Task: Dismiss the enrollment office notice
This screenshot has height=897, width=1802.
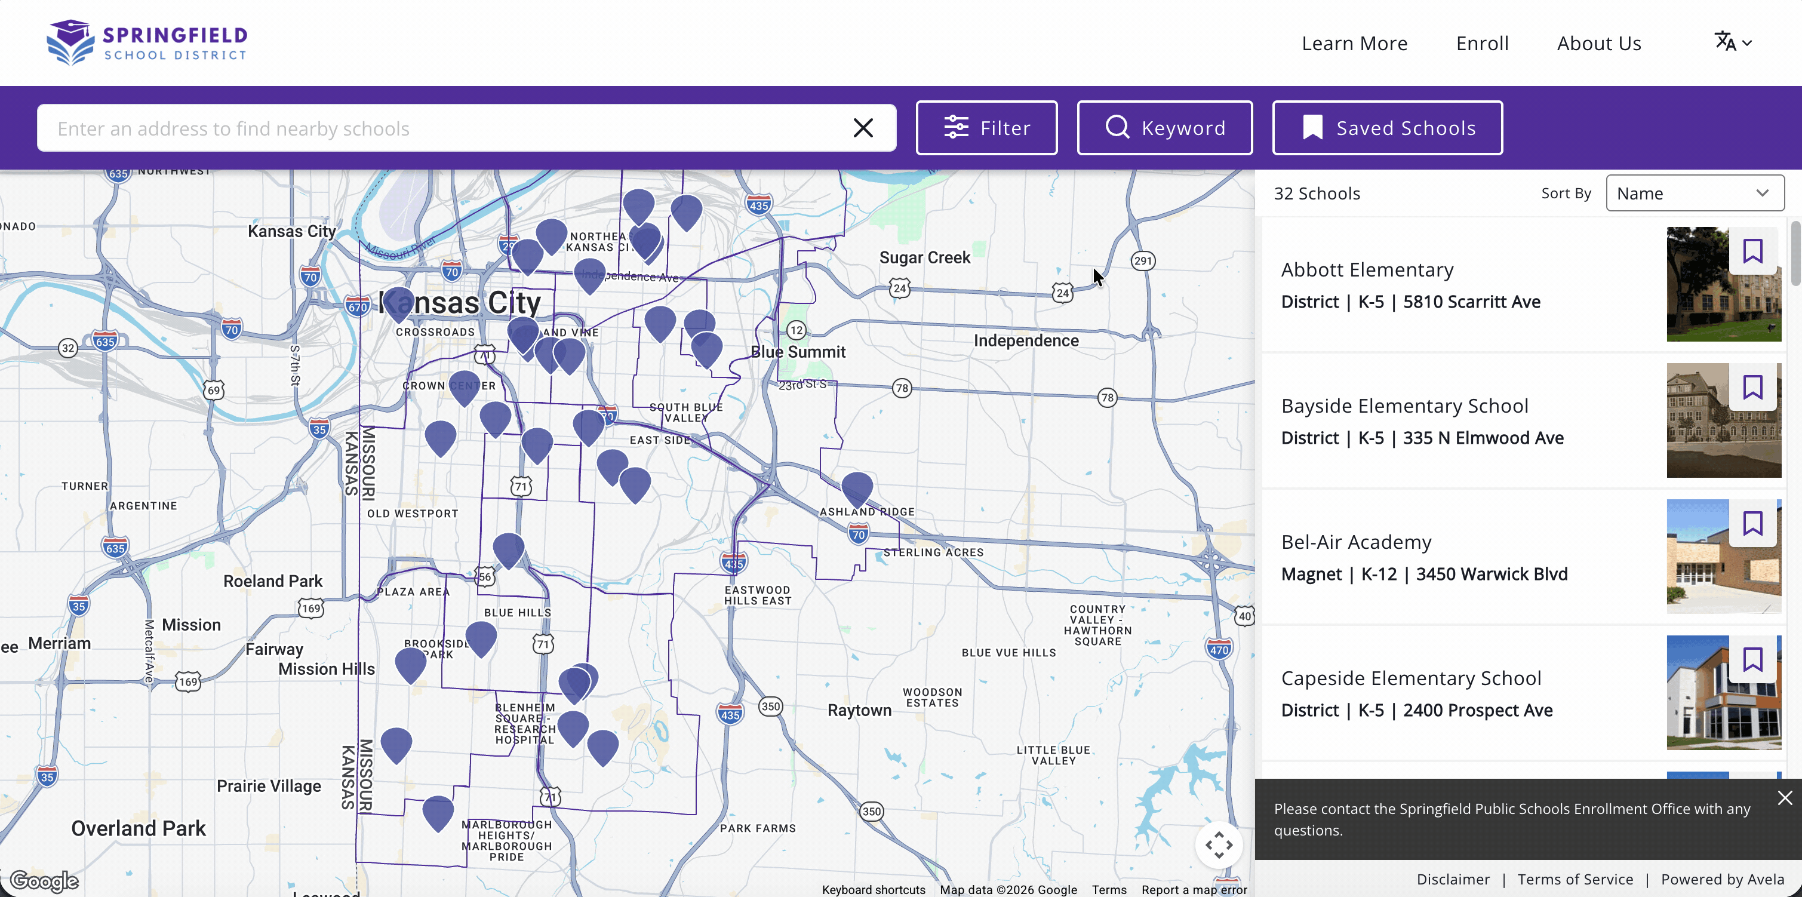Action: click(x=1785, y=798)
